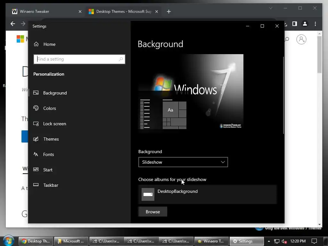Select Fonts in Personalization menu
Image resolution: width=328 pixels, height=246 pixels.
[49, 154]
